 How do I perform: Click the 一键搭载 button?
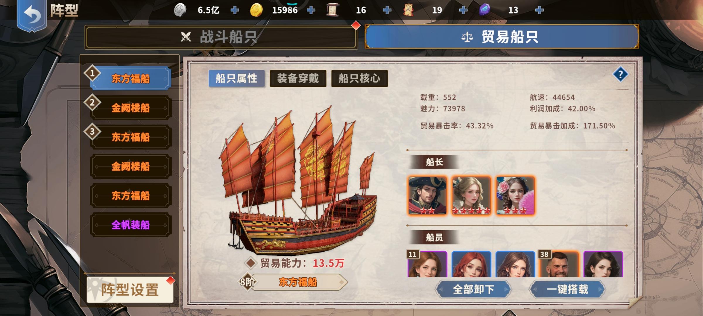click(x=567, y=289)
